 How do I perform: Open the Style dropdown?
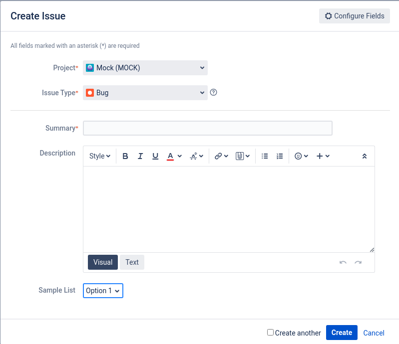(100, 156)
